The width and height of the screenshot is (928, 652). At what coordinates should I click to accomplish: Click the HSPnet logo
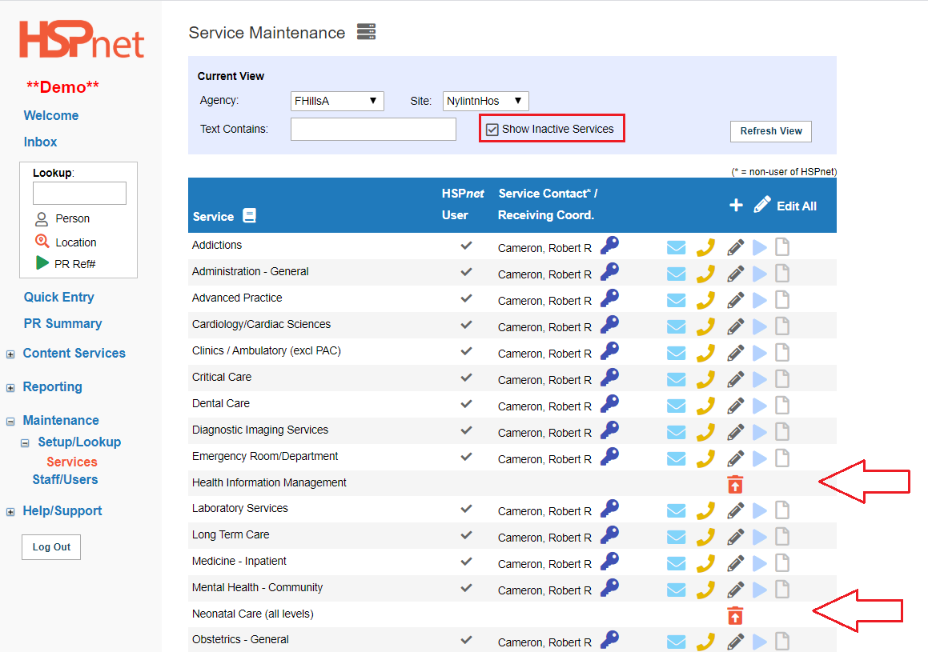[82, 40]
